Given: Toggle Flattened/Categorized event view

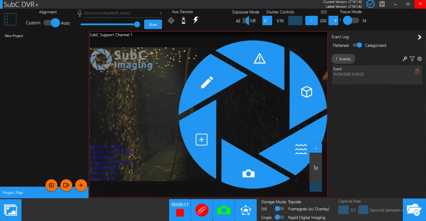Looking at the screenshot, I should point(357,45).
